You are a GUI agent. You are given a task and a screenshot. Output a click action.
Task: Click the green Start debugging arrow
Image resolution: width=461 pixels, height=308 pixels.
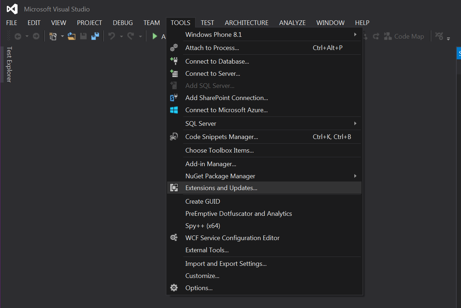tap(155, 36)
